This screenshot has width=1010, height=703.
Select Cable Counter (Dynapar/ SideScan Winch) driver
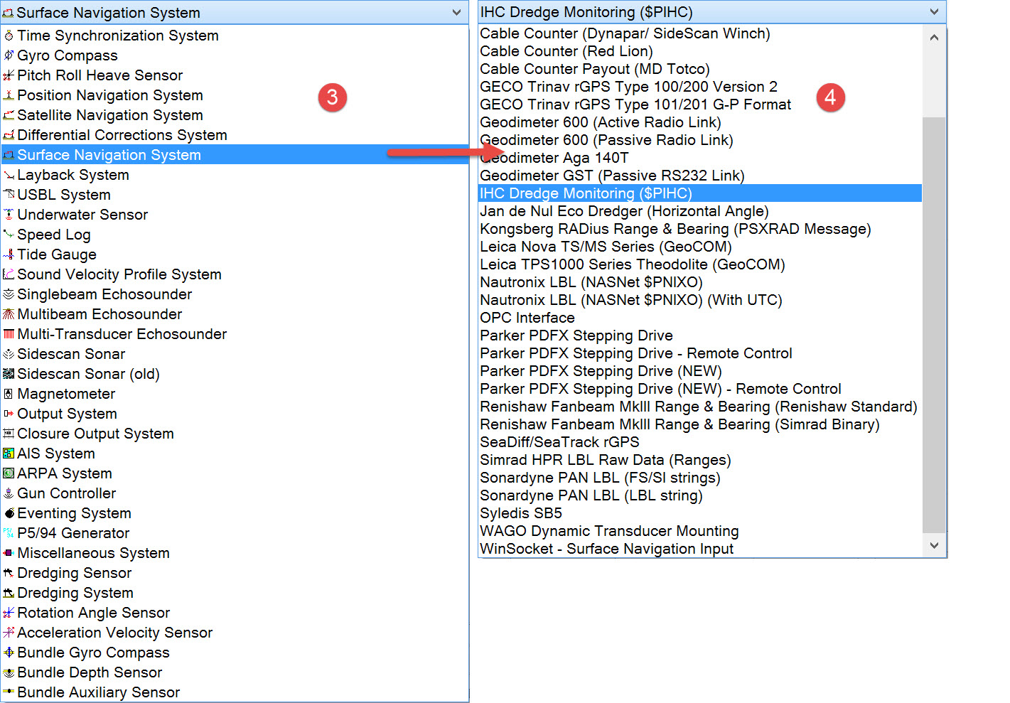tap(625, 33)
